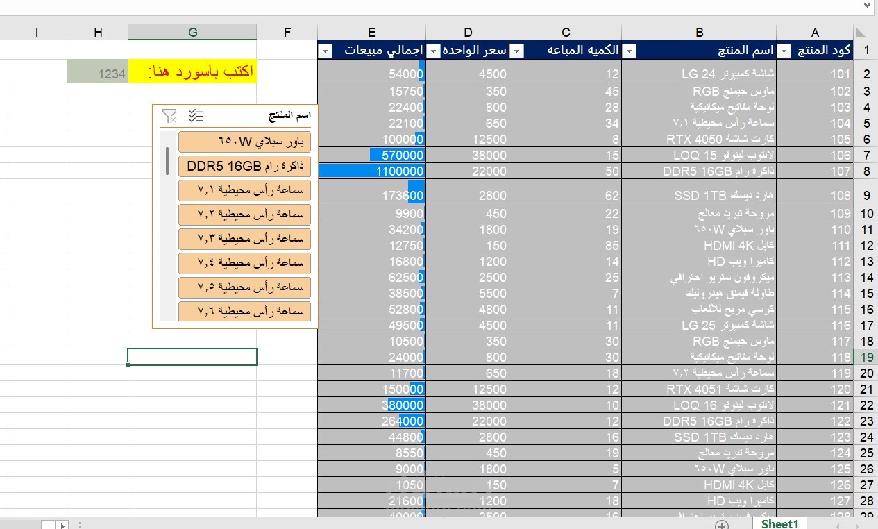Viewport: 878px width, 529px height.
Task: Click product name كارت شاشة RTX 4050
Action: click(x=699, y=139)
